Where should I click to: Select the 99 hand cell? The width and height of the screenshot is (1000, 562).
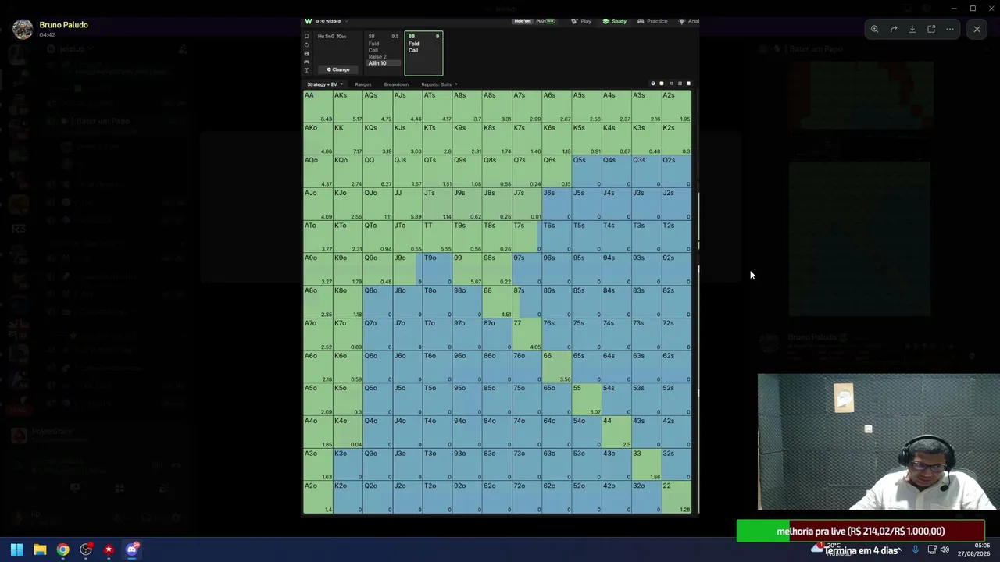(467, 269)
